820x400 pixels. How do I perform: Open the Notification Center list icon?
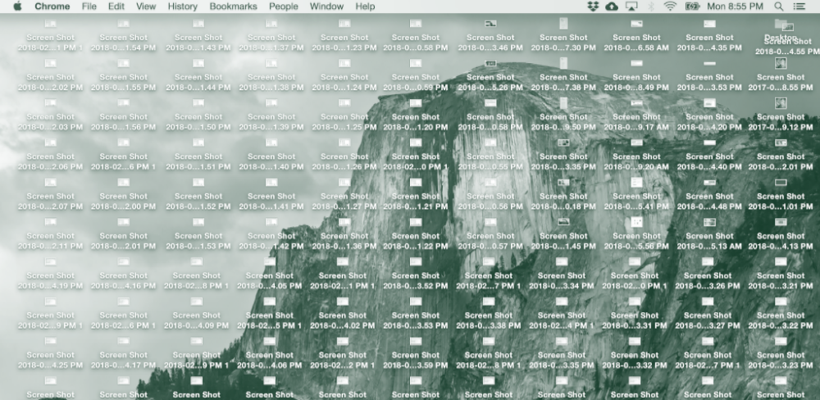[x=799, y=7]
